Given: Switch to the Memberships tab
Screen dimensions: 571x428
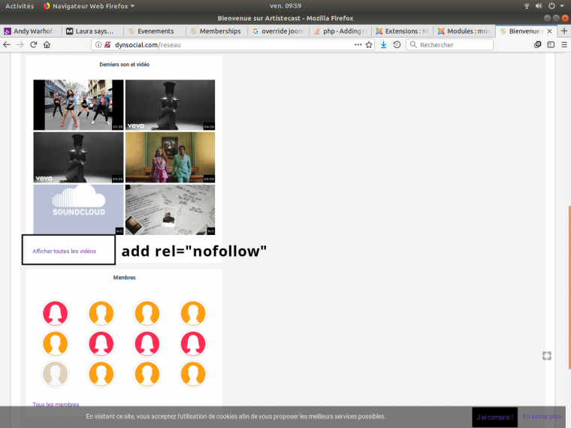Looking at the screenshot, I should point(216,32).
